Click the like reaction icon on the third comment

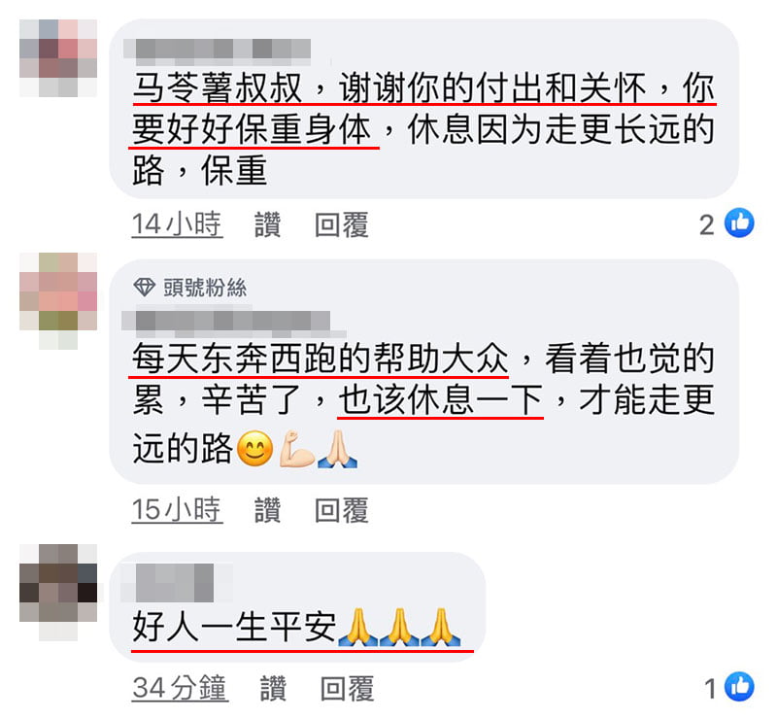coord(739,687)
